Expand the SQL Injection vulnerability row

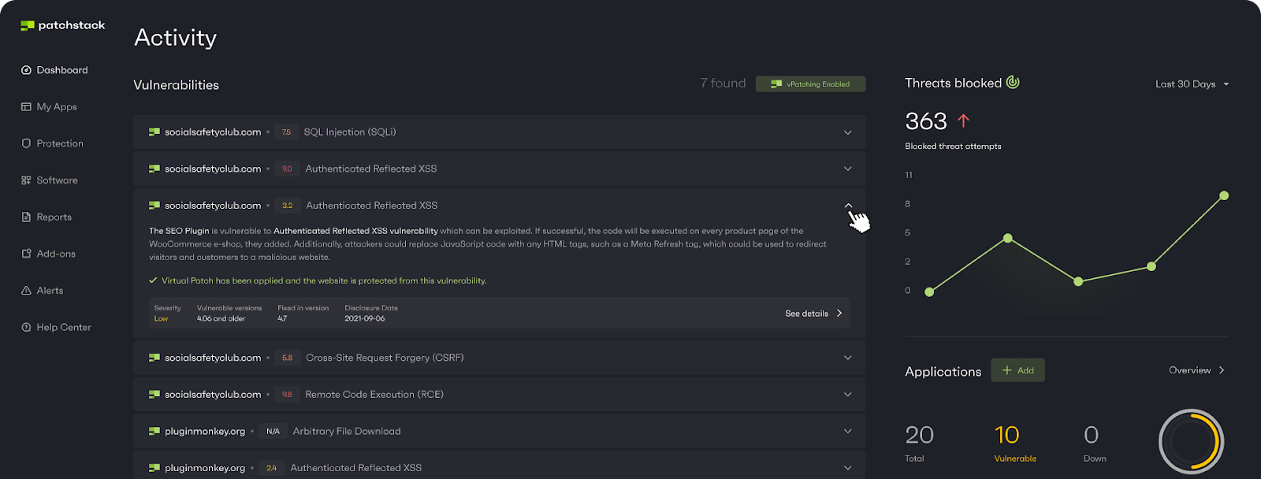coord(848,132)
